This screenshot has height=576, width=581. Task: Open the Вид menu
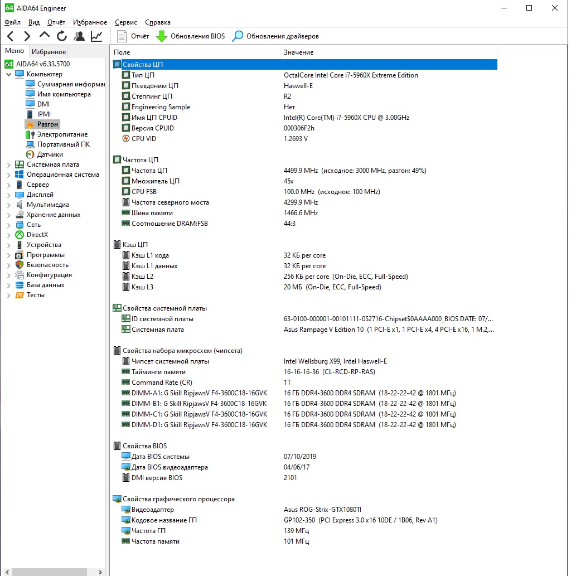[x=33, y=22]
